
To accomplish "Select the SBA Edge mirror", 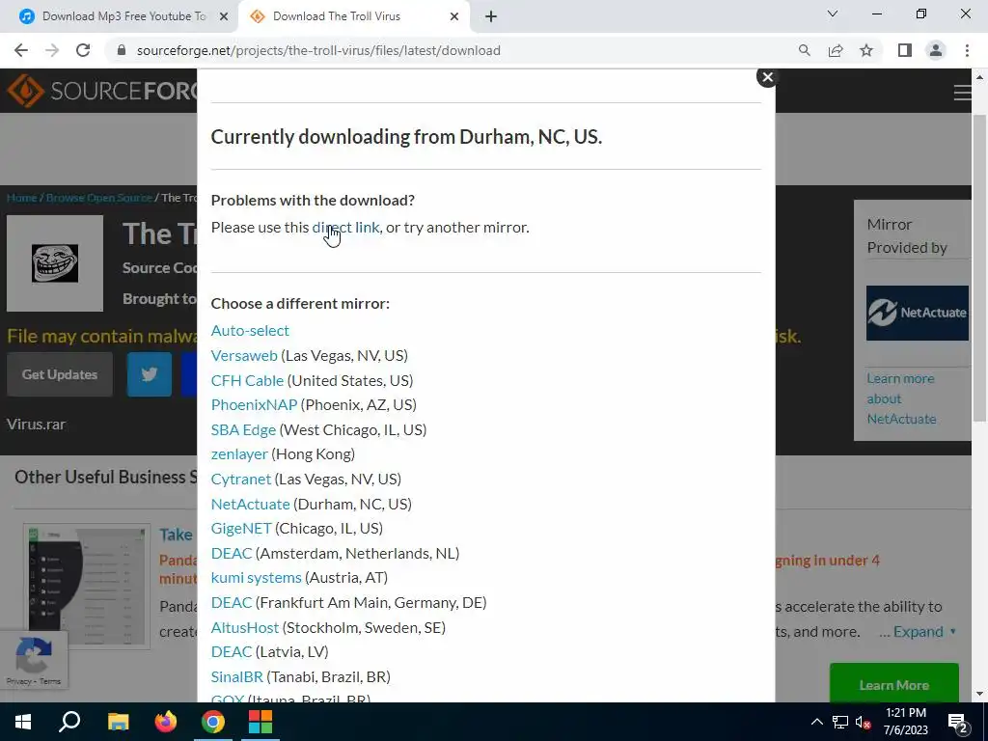I will (243, 429).
